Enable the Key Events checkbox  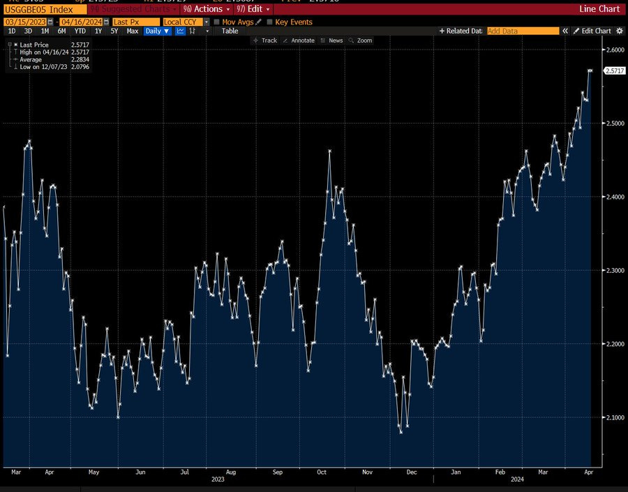tap(269, 22)
